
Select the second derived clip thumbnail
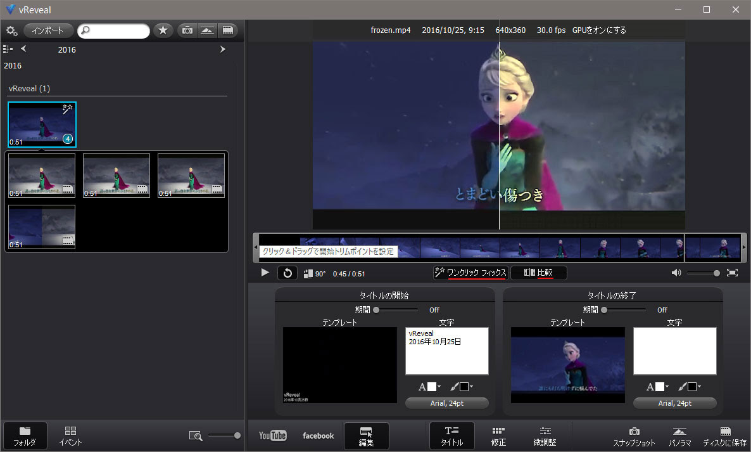tap(117, 176)
